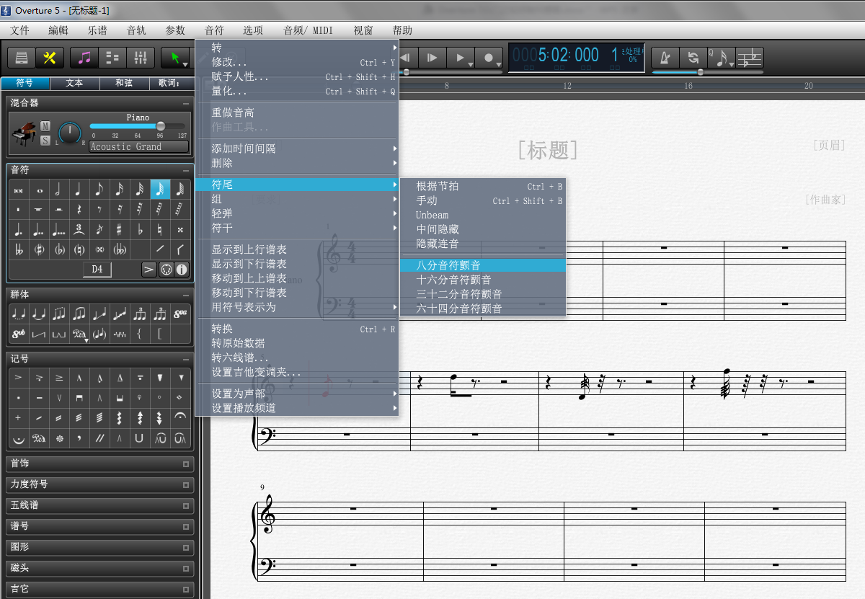The height and width of the screenshot is (599, 865).
Task: Click the loop playback icon
Action: click(x=694, y=58)
